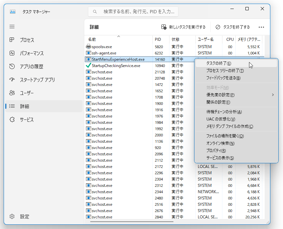Click the StartupCheckingService.exe green checkmark icon
Screen dimensions: 283x229
point(89,65)
